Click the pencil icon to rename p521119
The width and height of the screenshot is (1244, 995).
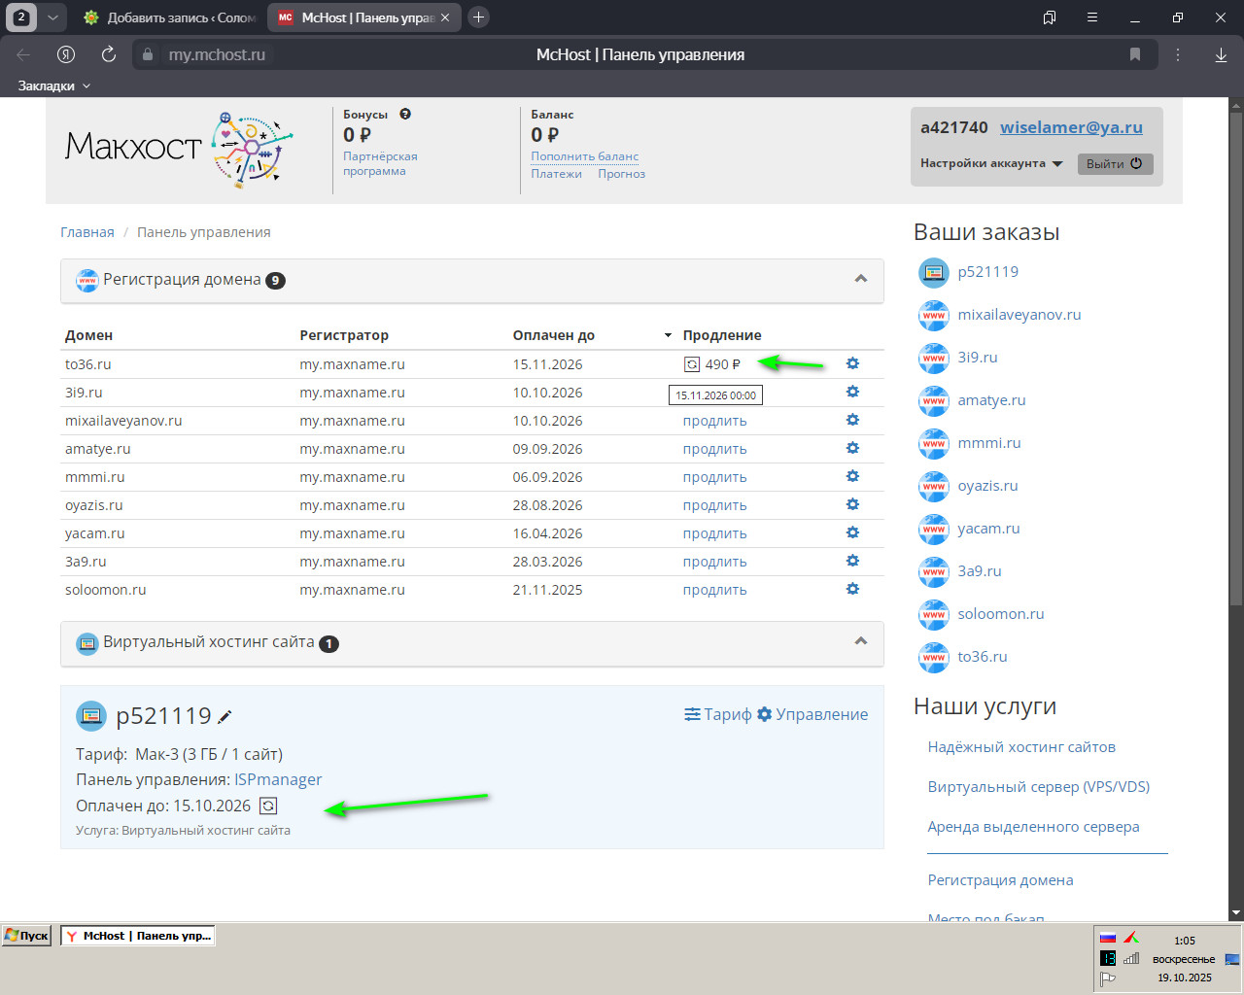[225, 717]
